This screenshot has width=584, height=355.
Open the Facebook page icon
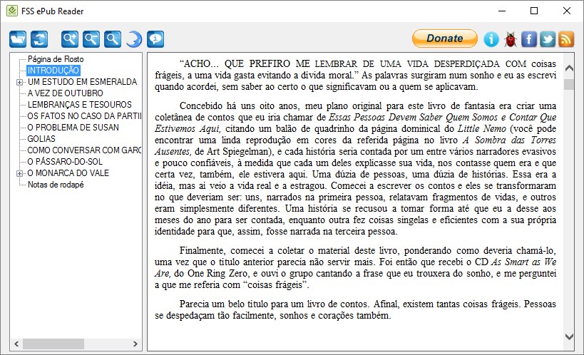pyautogui.click(x=529, y=39)
